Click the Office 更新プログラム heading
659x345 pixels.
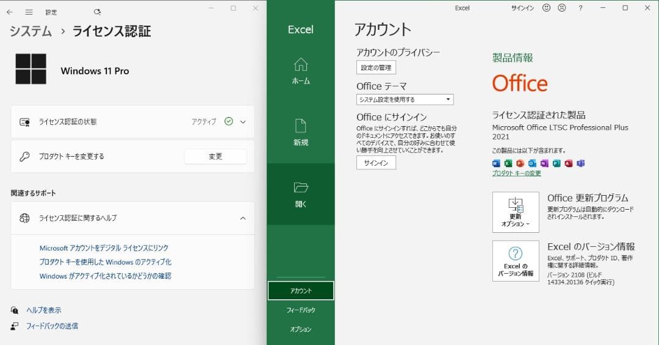tap(588, 197)
